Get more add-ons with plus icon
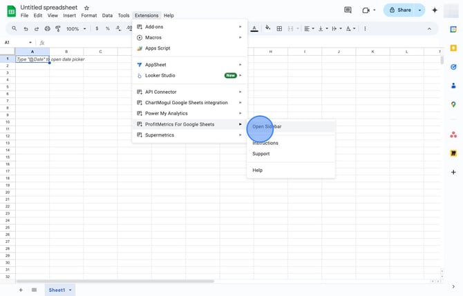The width and height of the screenshot is (463, 296). pyautogui.click(x=453, y=172)
